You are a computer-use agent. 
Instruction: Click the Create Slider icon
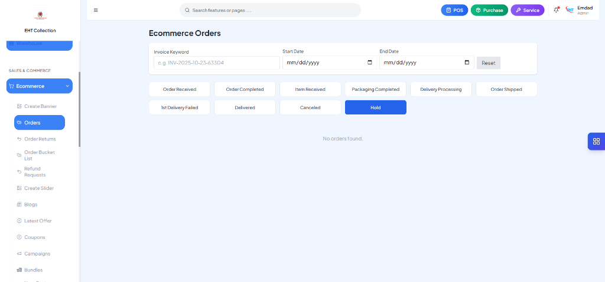(19, 188)
